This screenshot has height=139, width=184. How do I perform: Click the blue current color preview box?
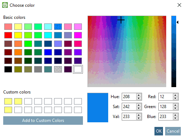pyautogui.click(x=98, y=108)
